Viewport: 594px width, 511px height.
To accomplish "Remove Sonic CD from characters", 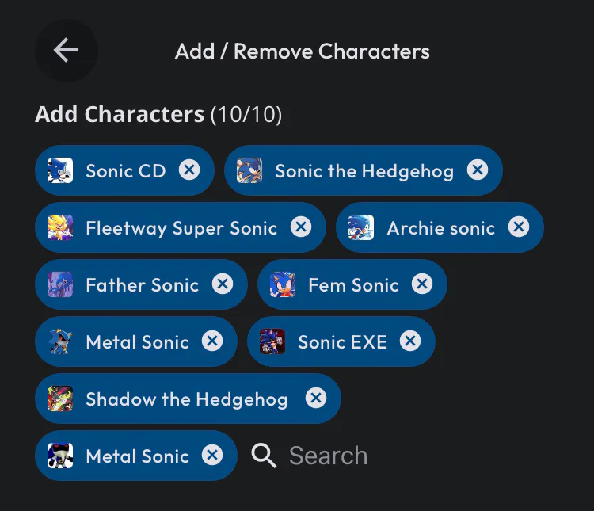I will point(189,170).
